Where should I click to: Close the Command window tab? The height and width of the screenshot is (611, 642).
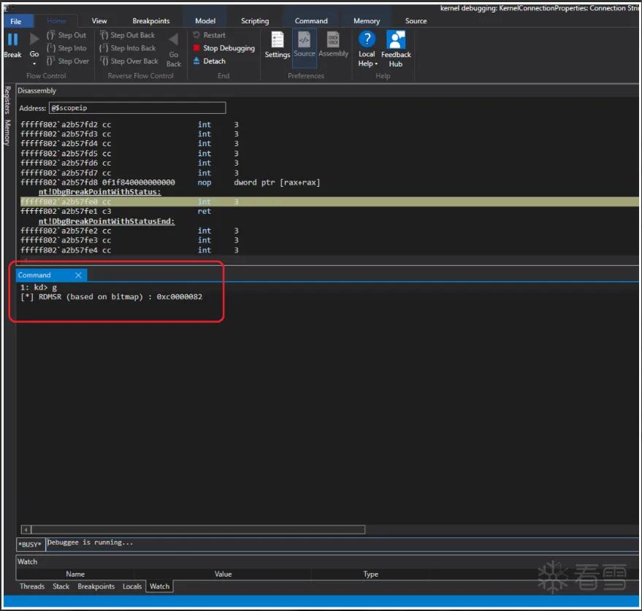pos(78,275)
